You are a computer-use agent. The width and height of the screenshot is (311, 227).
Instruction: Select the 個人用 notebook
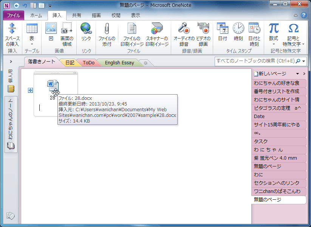point(11,81)
